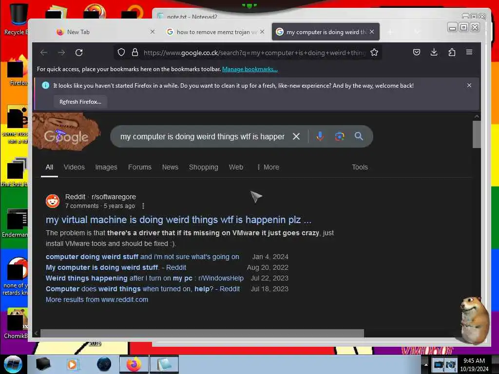The width and height of the screenshot is (499, 374).
Task: Open 'my virtual machine is doing weird things' result
Action: [x=178, y=220]
